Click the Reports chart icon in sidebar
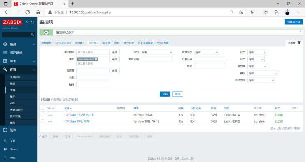 (5, 61)
